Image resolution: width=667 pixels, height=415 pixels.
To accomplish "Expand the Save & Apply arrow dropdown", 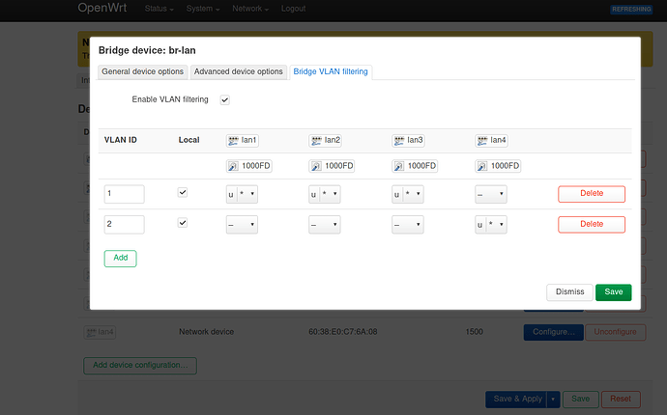I will click(553, 400).
